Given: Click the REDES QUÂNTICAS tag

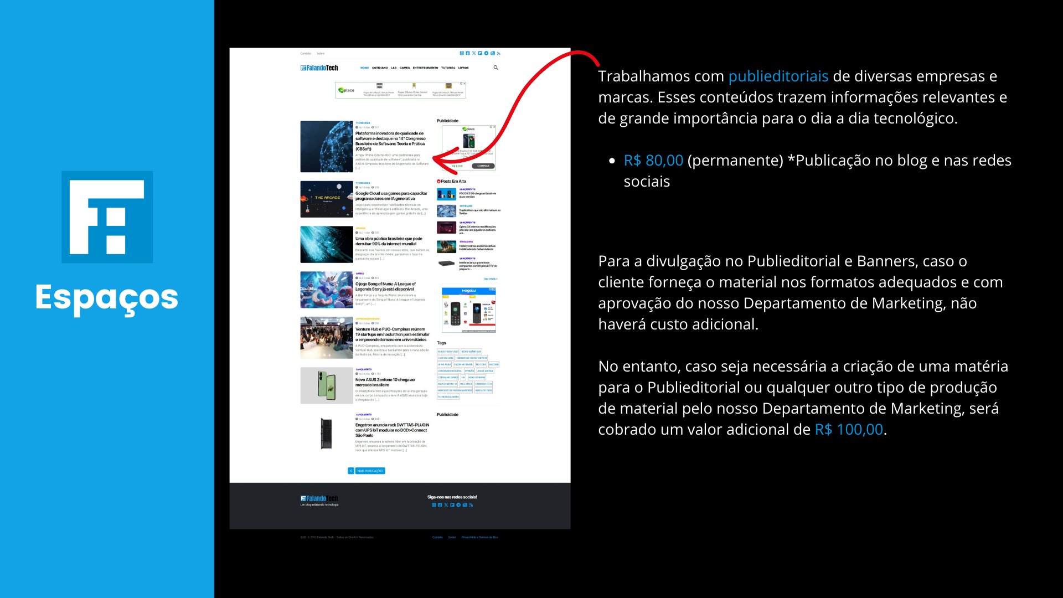Looking at the screenshot, I should coord(471,351).
